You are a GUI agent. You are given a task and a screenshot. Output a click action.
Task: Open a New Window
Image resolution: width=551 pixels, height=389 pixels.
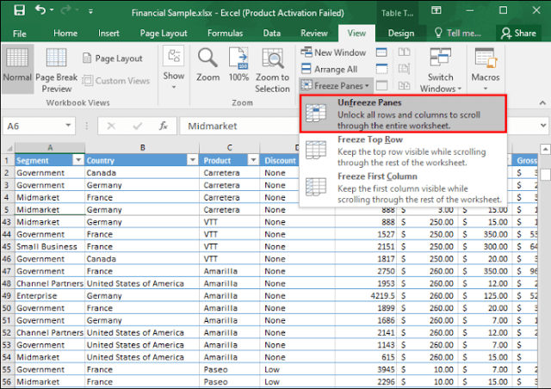[333, 52]
